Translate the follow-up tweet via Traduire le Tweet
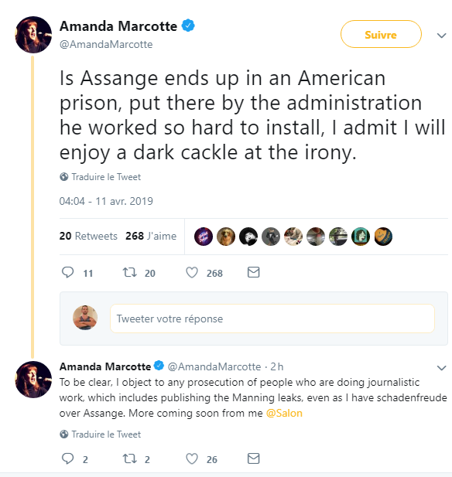 pyautogui.click(x=106, y=434)
